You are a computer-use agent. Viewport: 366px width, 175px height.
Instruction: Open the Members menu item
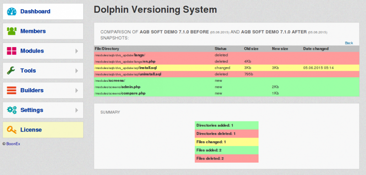(x=43, y=31)
